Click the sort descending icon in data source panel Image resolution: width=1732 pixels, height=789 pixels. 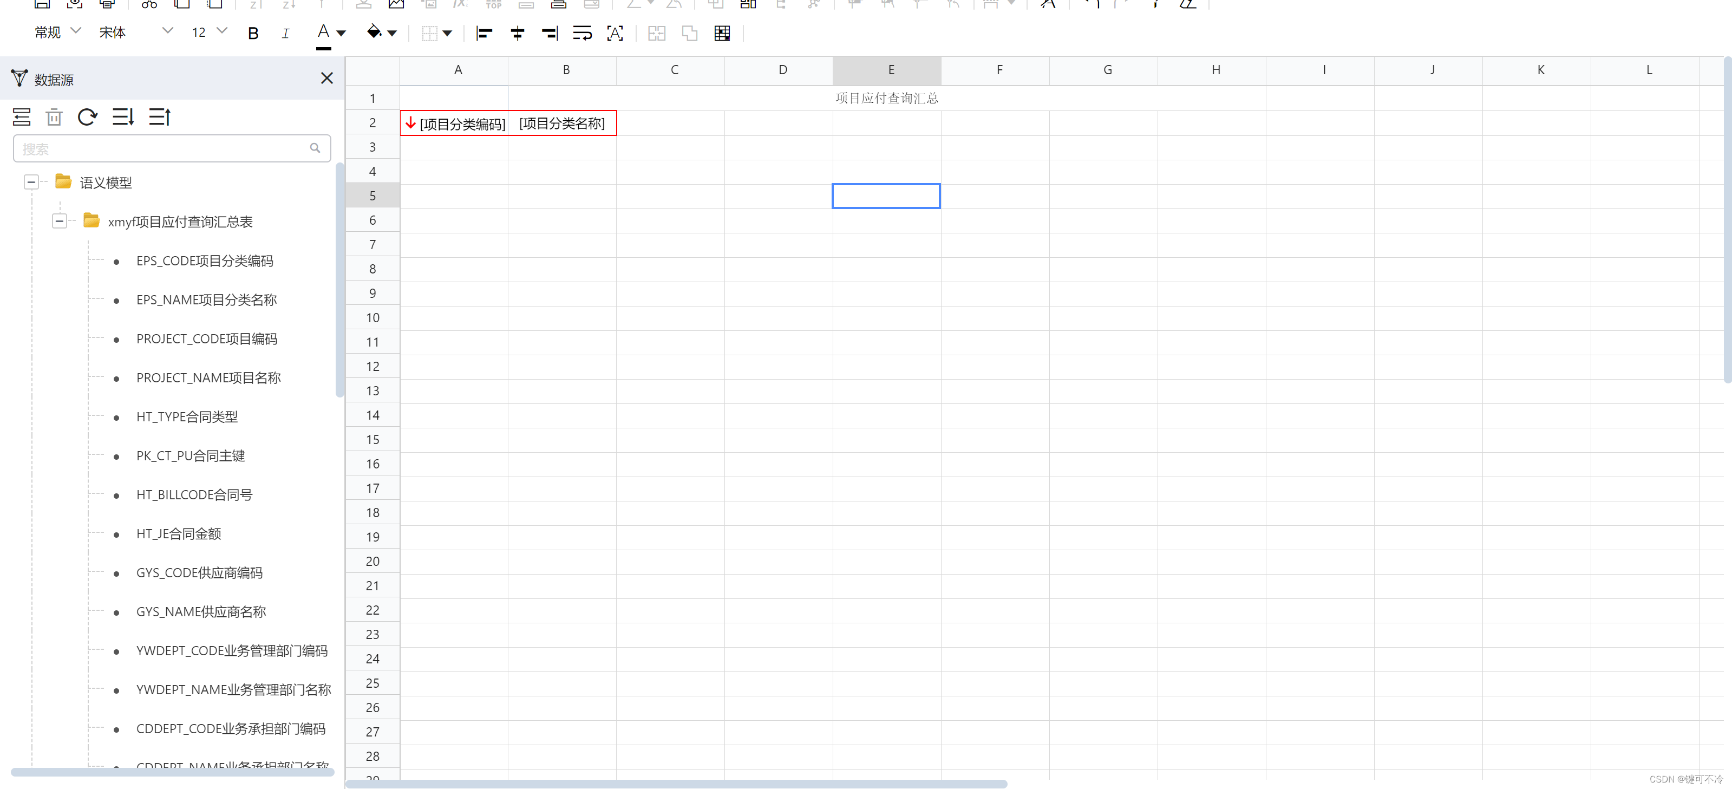coord(123,117)
